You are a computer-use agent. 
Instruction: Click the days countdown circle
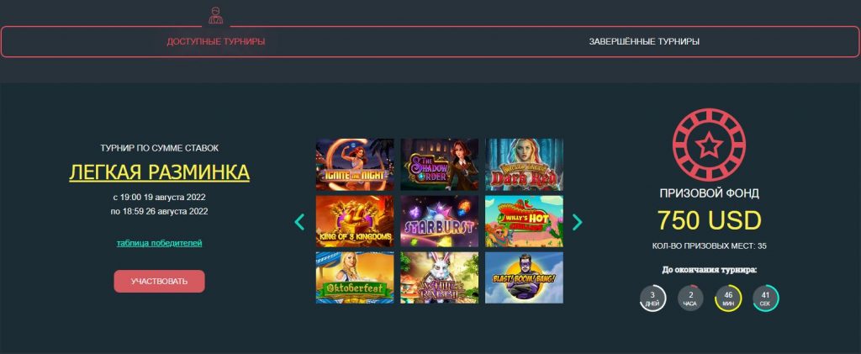(x=652, y=298)
